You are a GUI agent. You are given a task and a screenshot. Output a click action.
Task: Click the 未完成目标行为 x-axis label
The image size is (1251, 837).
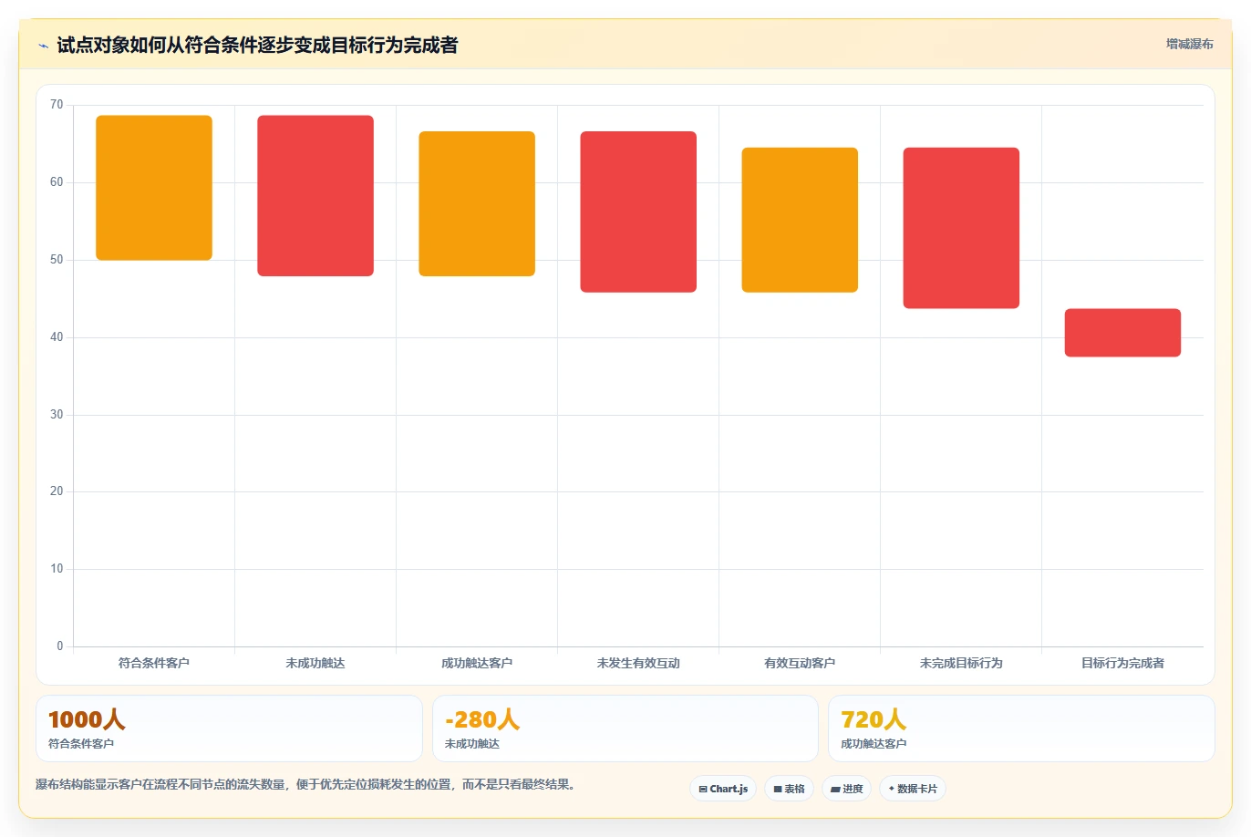[961, 663]
